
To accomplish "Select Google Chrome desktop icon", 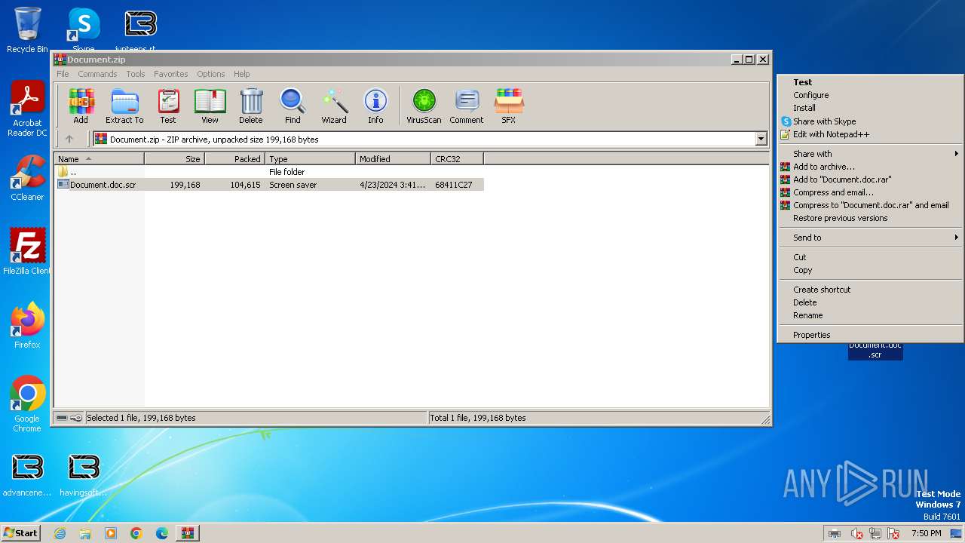I will (27, 404).
